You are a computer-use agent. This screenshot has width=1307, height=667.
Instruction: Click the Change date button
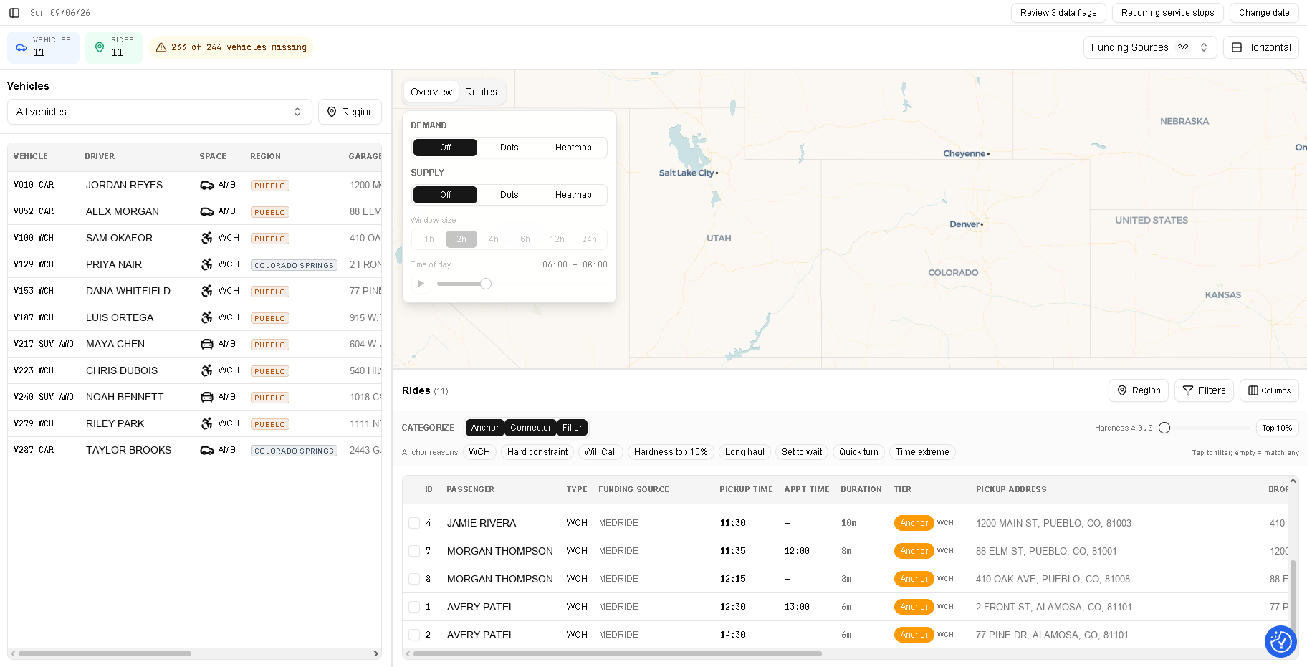tap(1264, 13)
